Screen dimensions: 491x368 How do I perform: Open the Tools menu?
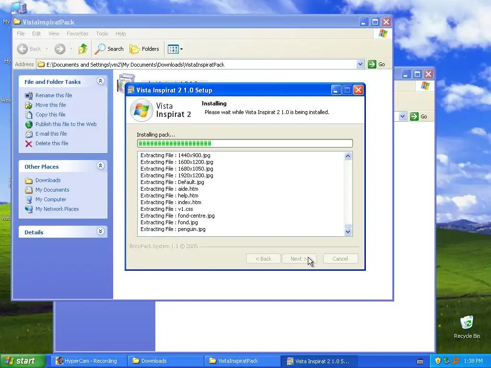click(102, 34)
